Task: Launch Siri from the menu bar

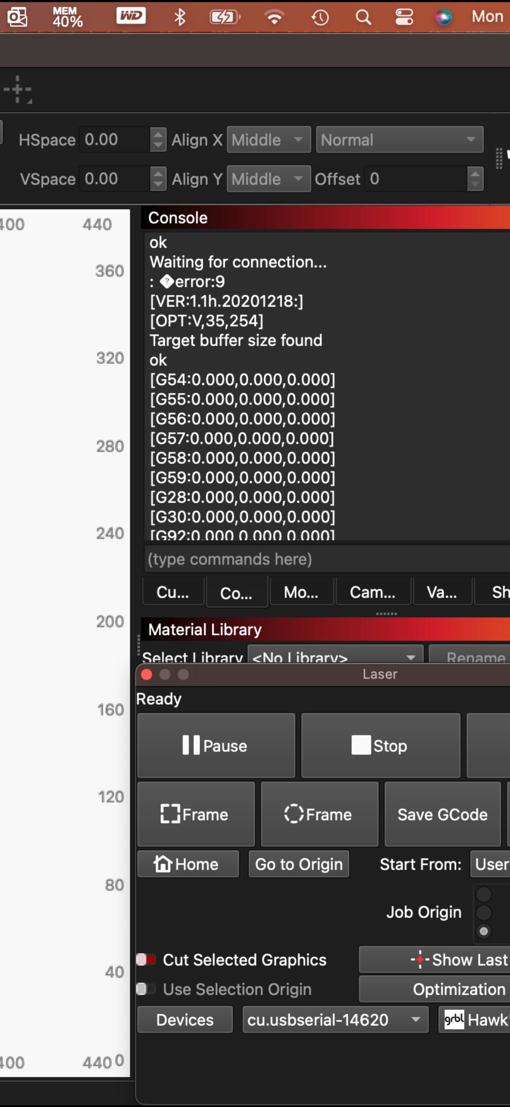Action: pyautogui.click(x=443, y=17)
